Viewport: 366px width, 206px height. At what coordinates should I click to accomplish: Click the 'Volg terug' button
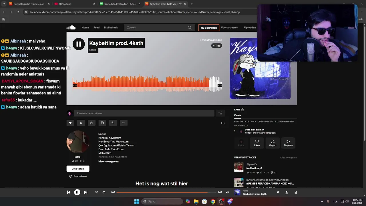point(78,169)
